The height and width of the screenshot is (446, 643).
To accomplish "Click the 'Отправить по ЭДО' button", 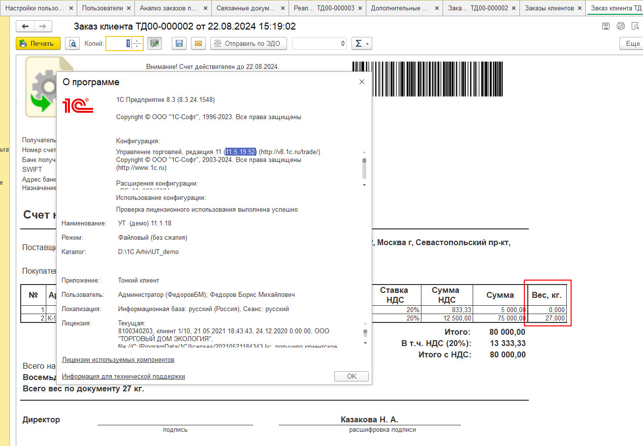I will tap(249, 43).
